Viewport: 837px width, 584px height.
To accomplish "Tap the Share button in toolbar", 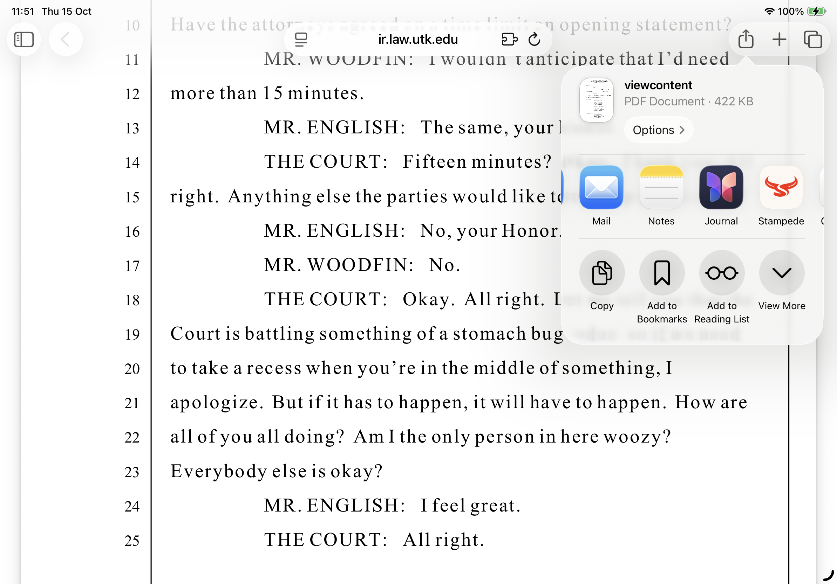I will pyautogui.click(x=746, y=39).
